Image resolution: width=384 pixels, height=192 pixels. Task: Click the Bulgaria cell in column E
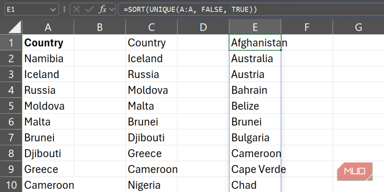(x=255, y=137)
